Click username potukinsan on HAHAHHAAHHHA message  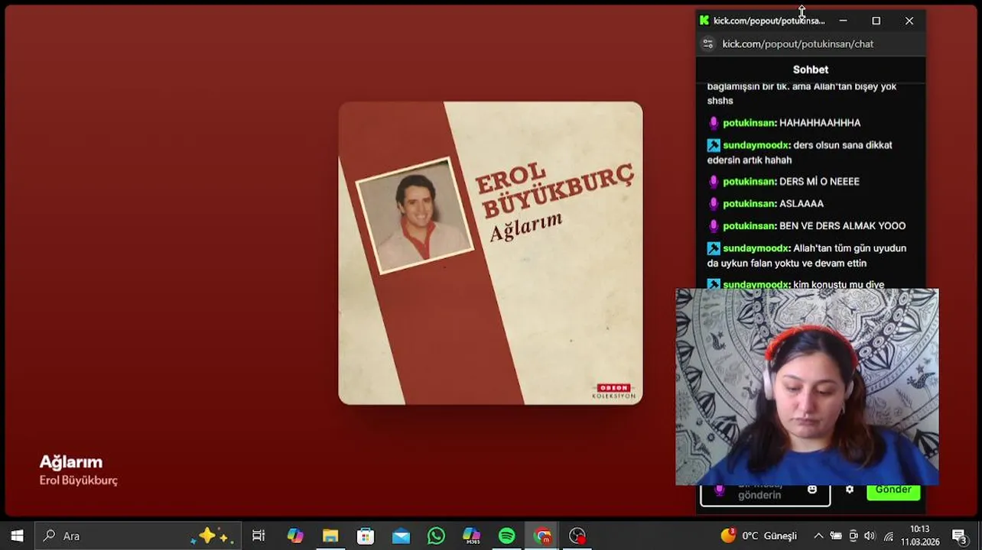point(750,122)
